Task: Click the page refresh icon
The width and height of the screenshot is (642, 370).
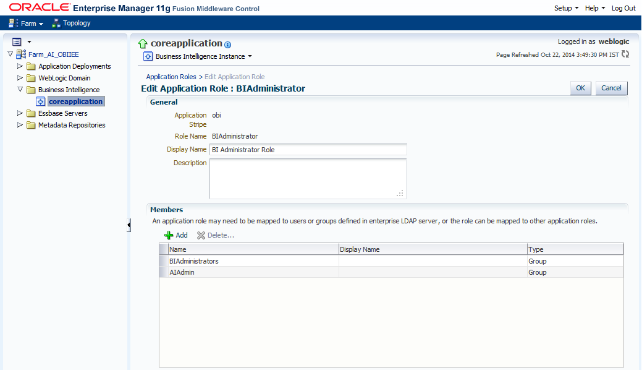Action: coord(625,54)
